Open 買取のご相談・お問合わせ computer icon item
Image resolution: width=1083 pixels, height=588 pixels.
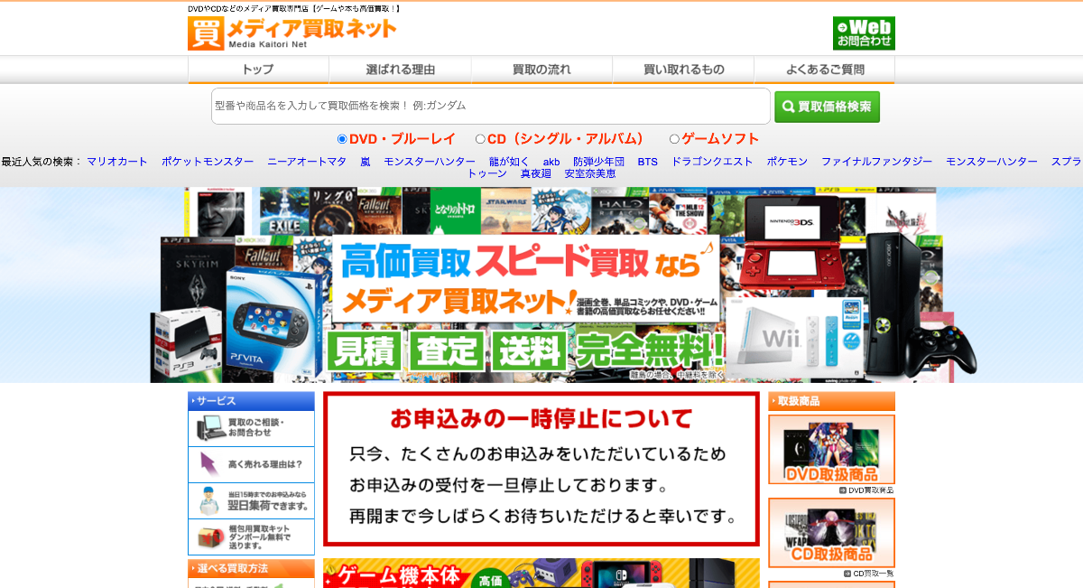coord(252,428)
